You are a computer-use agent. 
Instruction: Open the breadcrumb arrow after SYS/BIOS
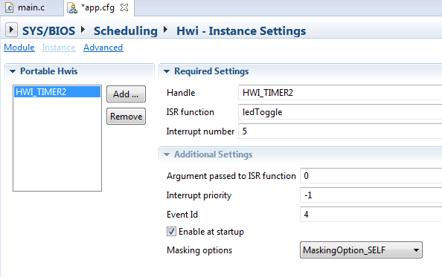point(83,30)
